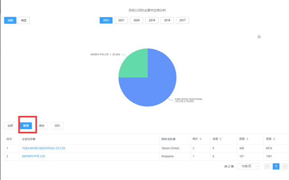Sort table by 数量 column
This screenshot has height=180, width=289.
click(248, 139)
